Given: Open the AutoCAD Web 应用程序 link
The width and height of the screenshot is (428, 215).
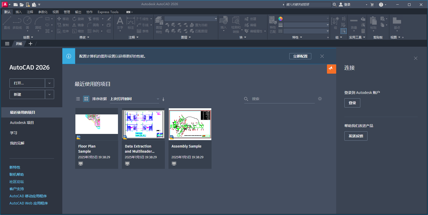Looking at the screenshot, I should [29, 203].
